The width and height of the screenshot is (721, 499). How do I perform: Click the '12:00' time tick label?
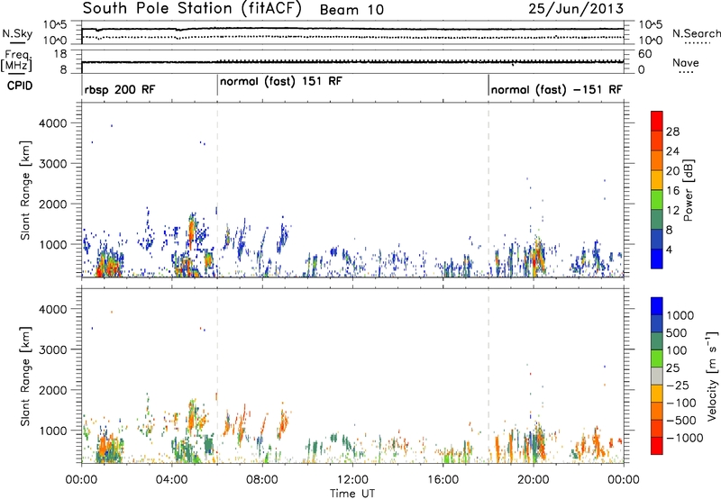(352, 480)
